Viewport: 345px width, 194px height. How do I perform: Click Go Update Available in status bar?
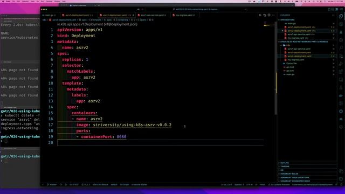pos(279,185)
